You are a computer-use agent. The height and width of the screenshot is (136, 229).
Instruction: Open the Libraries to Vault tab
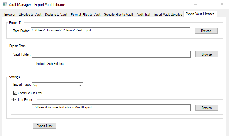click(x=30, y=15)
